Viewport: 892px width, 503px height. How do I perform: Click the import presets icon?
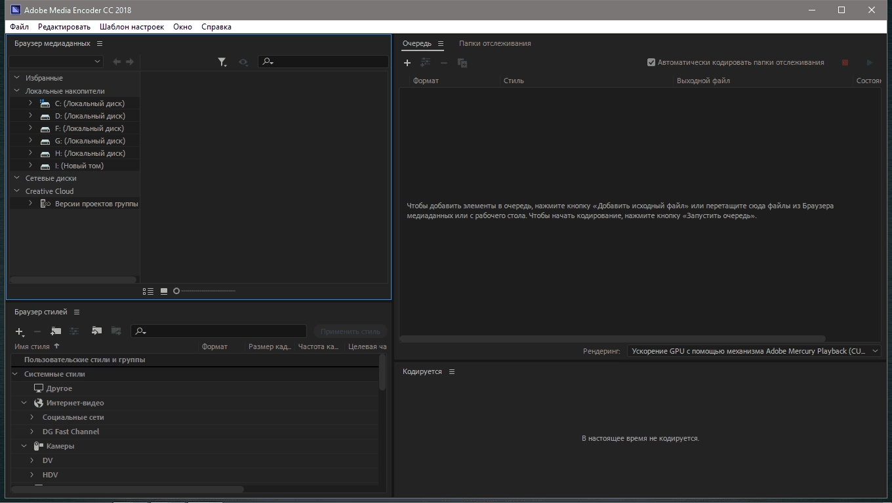96,331
